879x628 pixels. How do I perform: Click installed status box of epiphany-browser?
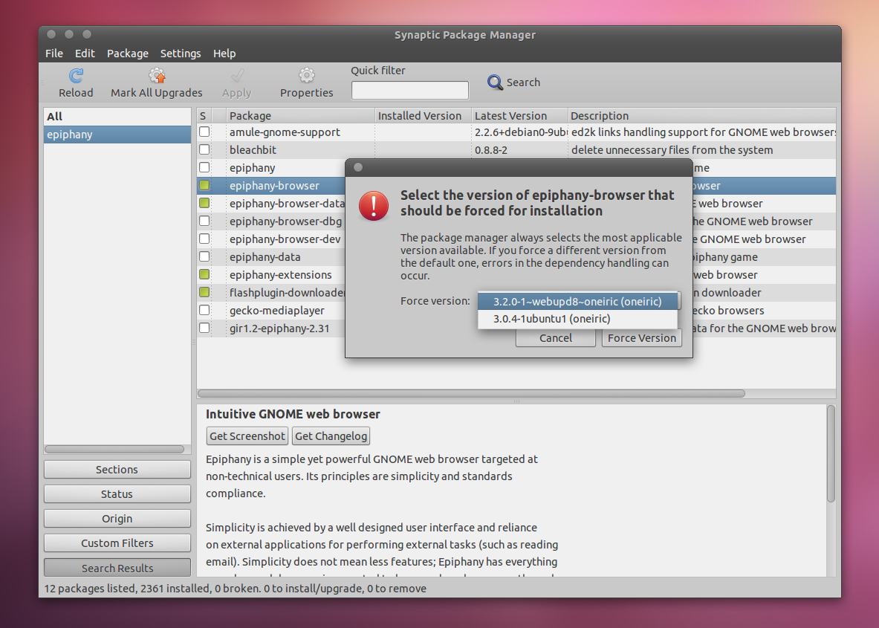[204, 185]
